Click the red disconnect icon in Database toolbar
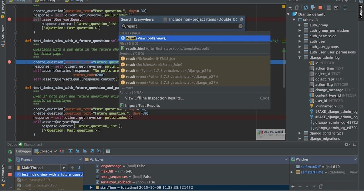 [320, 8]
